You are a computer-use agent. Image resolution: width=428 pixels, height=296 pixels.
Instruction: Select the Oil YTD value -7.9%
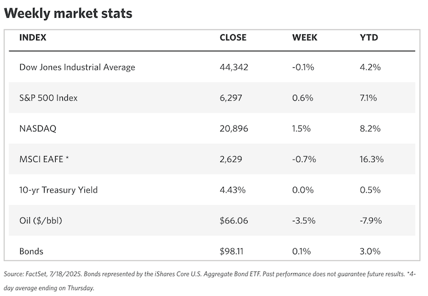click(372, 220)
